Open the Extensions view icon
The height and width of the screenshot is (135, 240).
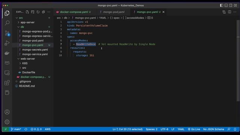coord(7,82)
